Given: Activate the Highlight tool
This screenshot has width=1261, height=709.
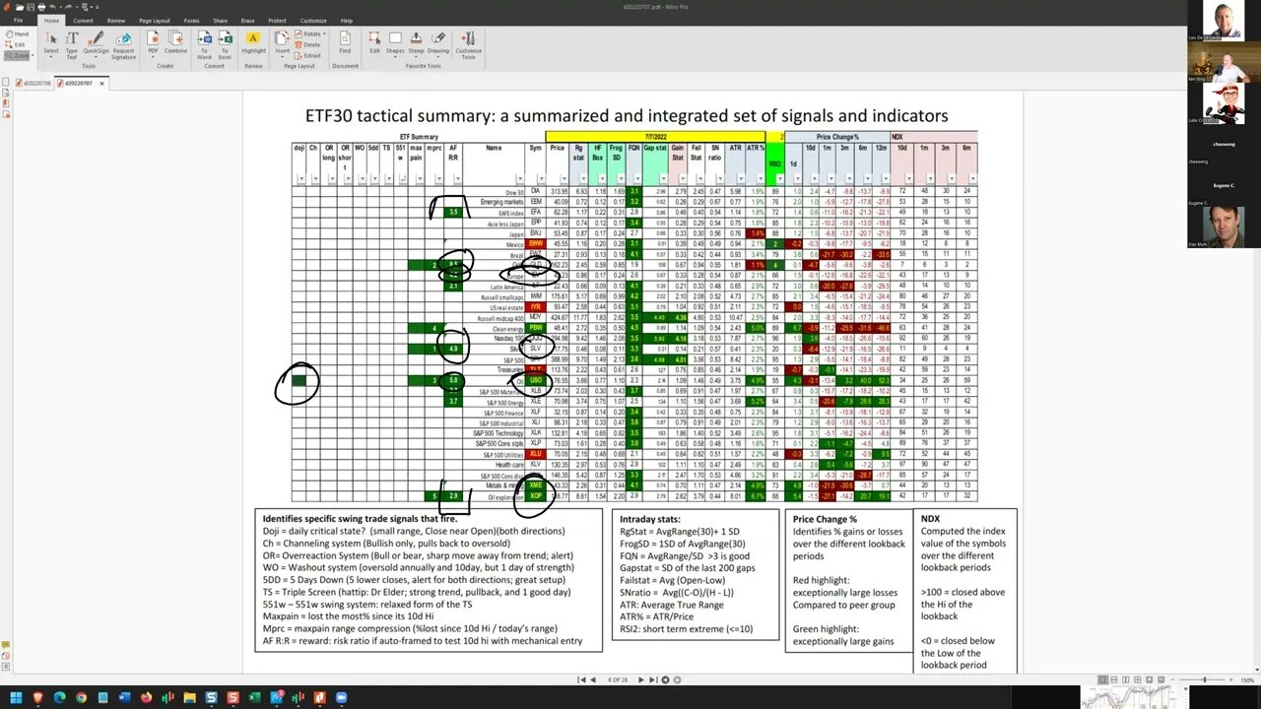Looking at the screenshot, I should click(x=253, y=42).
